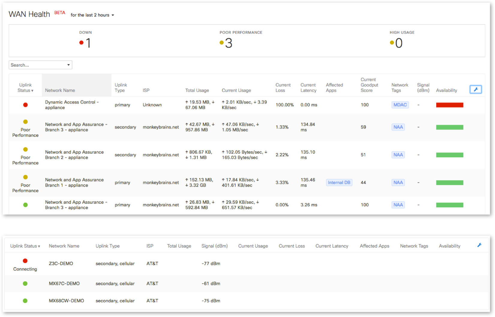Click the Signal (dBm) header in cellular table

point(214,246)
